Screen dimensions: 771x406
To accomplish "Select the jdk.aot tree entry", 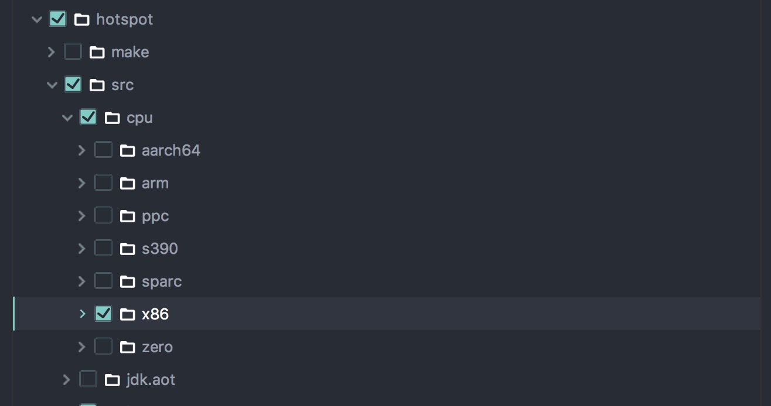I will point(387,380).
